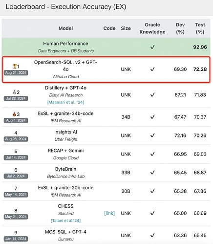
Task: Click the Jan 14, 2024 date badge
Action: (16, 239)
